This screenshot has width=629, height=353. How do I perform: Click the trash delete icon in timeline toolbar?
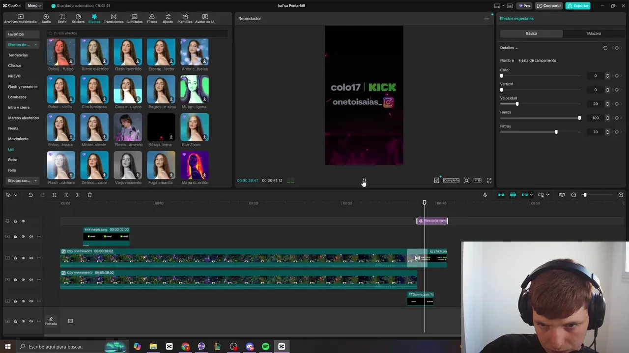89,195
